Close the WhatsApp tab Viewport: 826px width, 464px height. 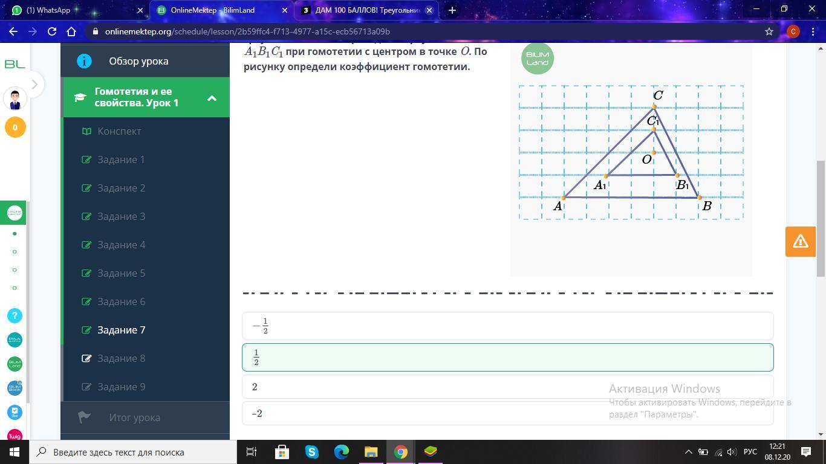(140, 10)
